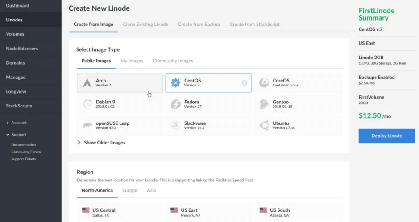Click the FirstVolume 20GB summary entry
Screen dimensions: 419x222
point(371,100)
